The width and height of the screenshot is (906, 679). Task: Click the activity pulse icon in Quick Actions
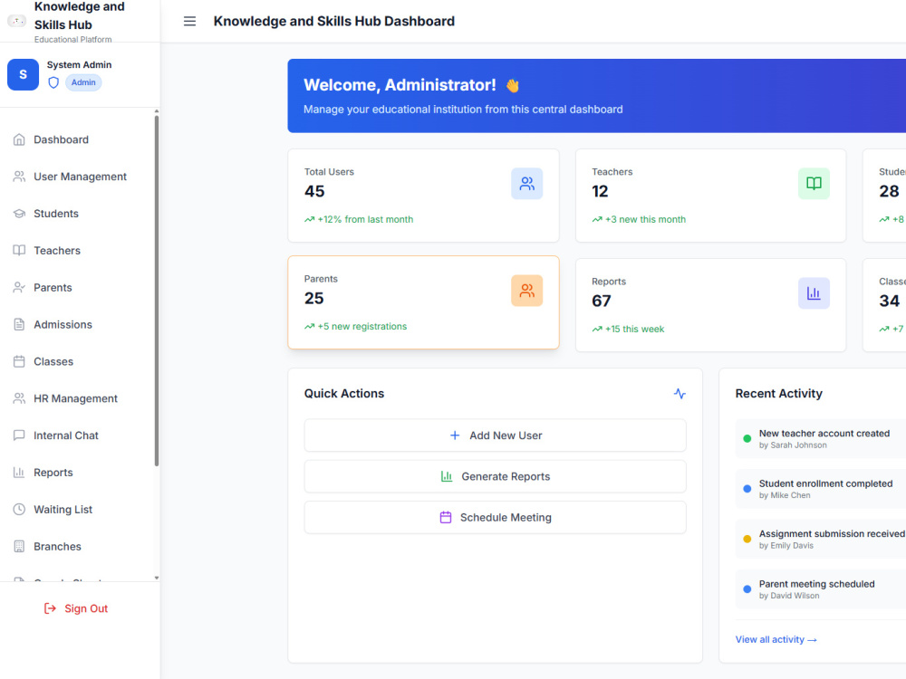pyautogui.click(x=680, y=394)
